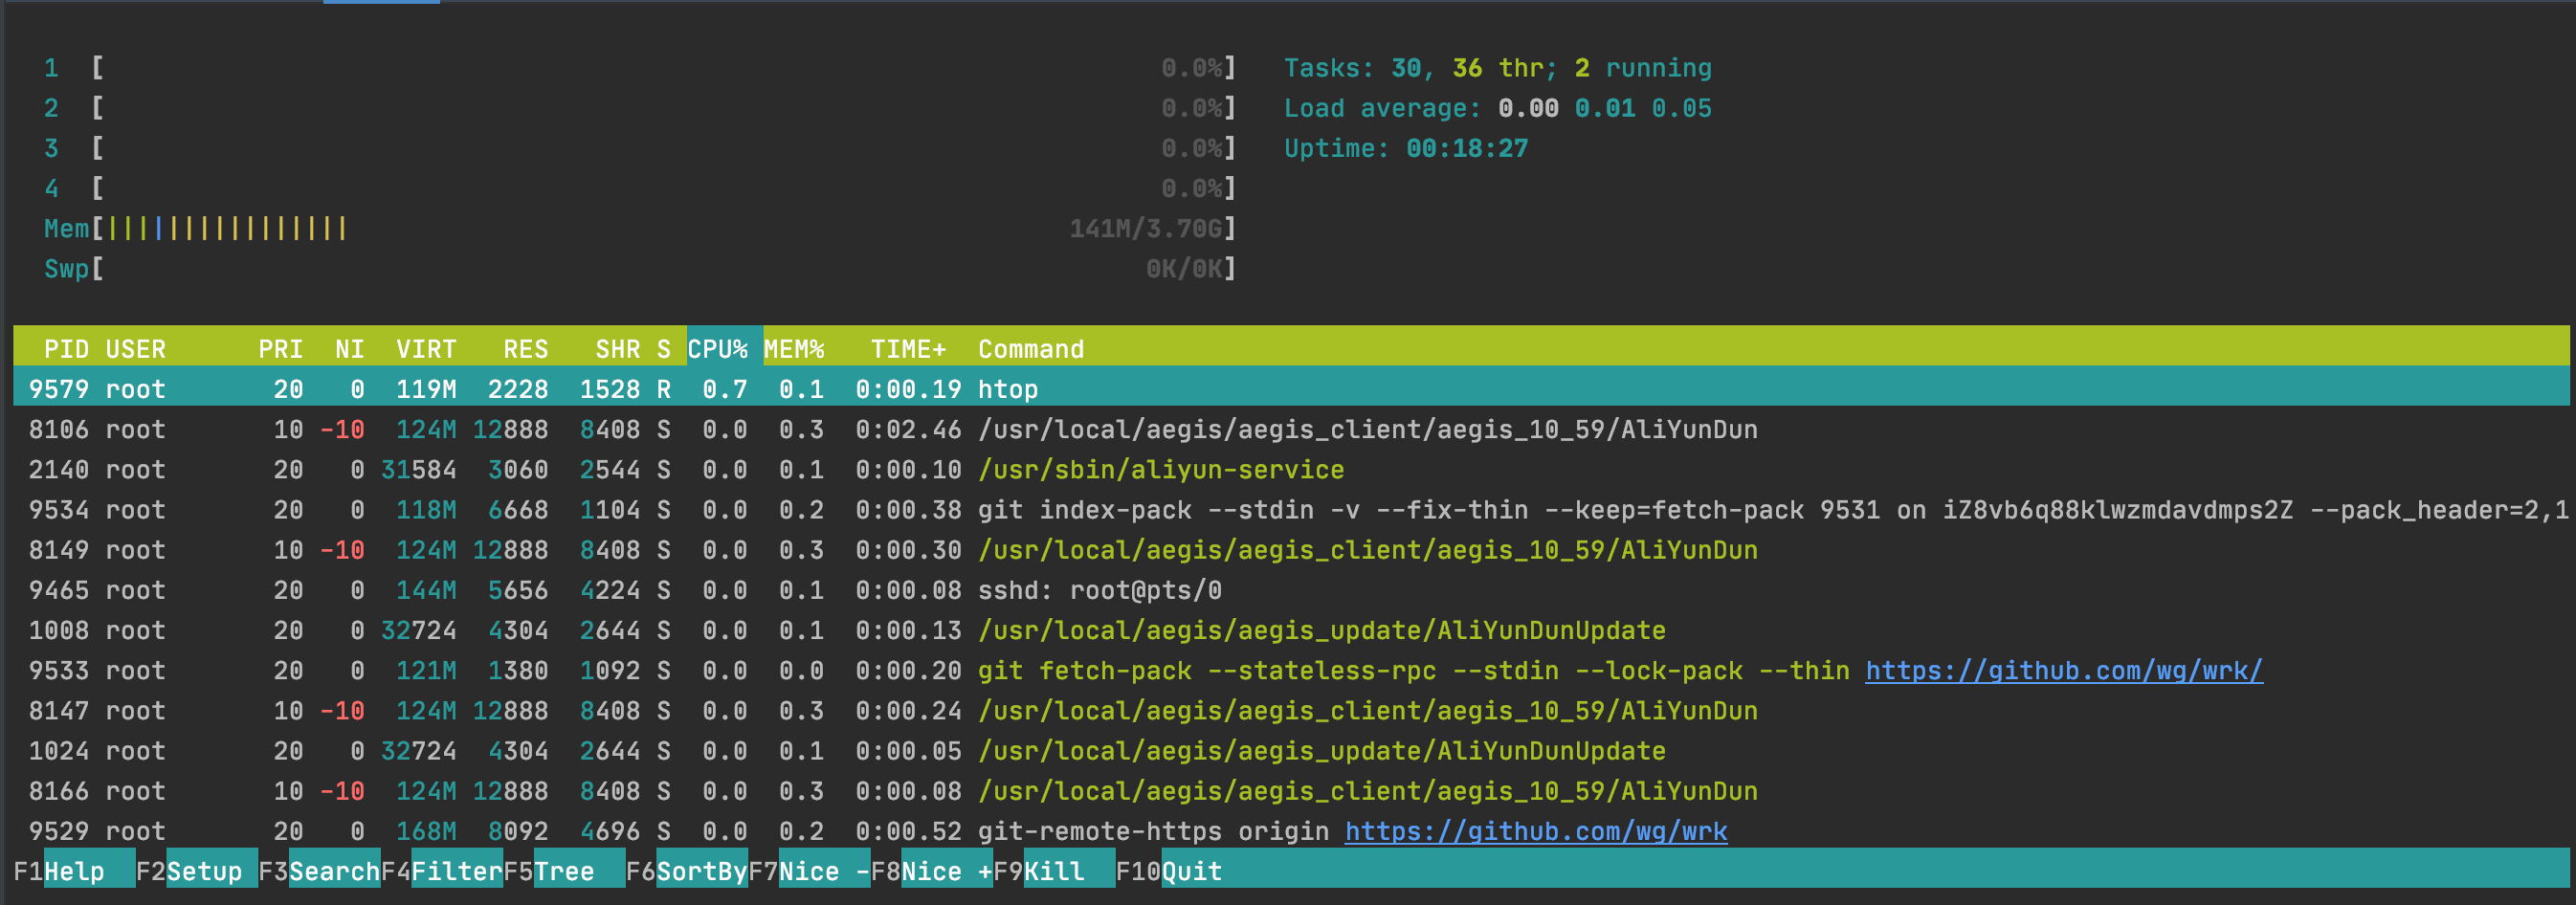The width and height of the screenshot is (2576, 905).
Task: Click the CPU 1 usage meter
Action: tap(640, 68)
